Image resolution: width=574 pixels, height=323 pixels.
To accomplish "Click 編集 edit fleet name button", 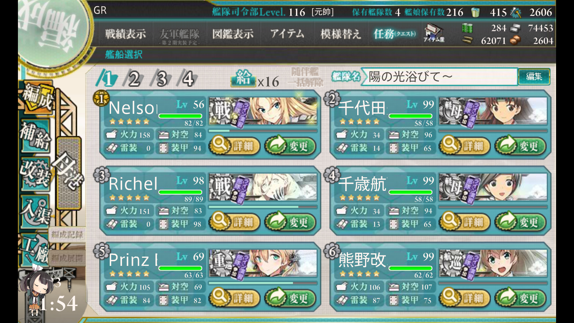I will [534, 77].
